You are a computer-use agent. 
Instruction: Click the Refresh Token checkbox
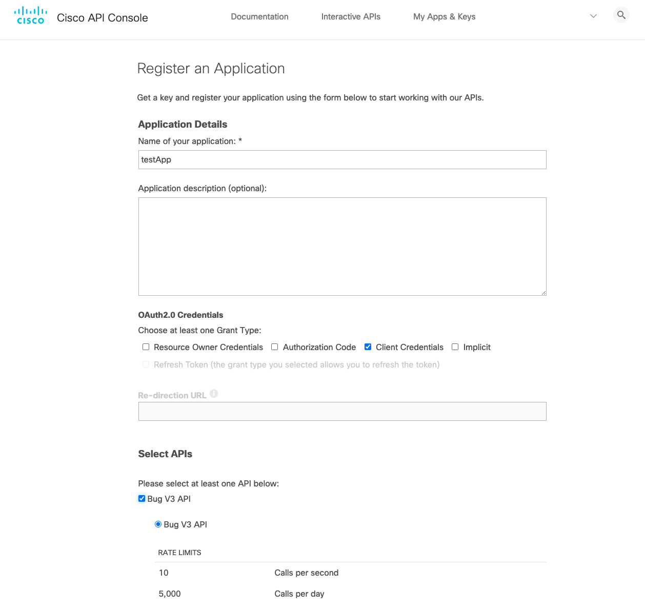(x=146, y=364)
